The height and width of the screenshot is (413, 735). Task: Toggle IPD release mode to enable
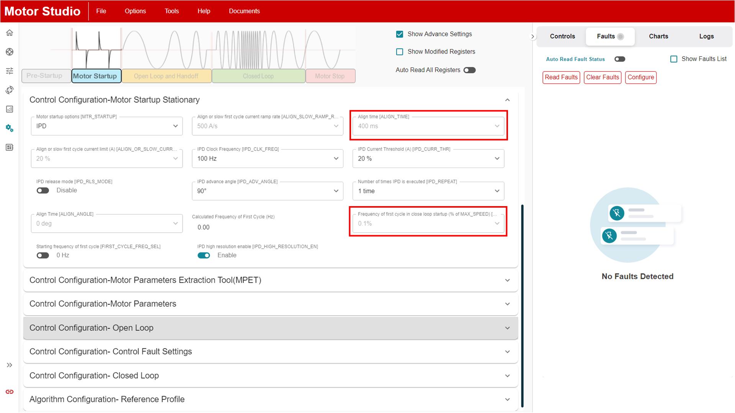point(43,190)
